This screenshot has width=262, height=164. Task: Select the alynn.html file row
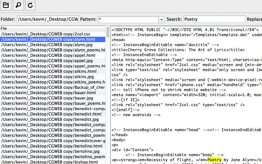[x=53, y=39]
